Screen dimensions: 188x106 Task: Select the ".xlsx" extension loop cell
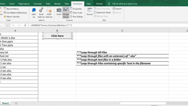(x=122, y=56)
